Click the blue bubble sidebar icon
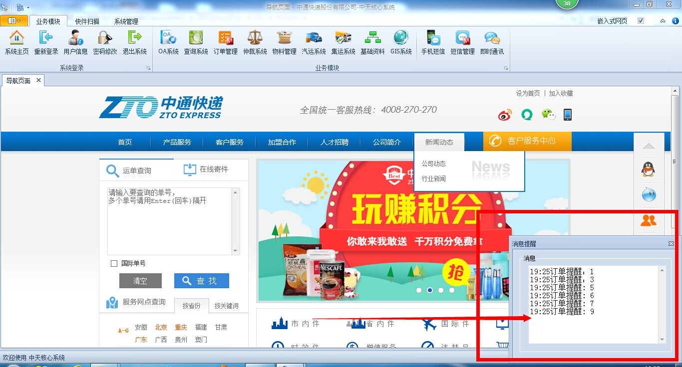 (649, 195)
